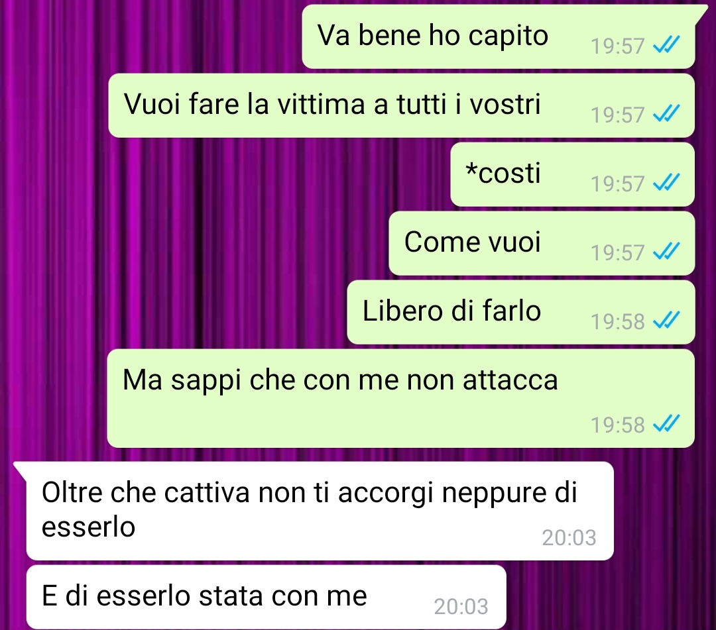Screen dimensions: 716x630
Task: Tap blue double check on 'Vuoi fare la vittima' message
Action: pos(666,113)
